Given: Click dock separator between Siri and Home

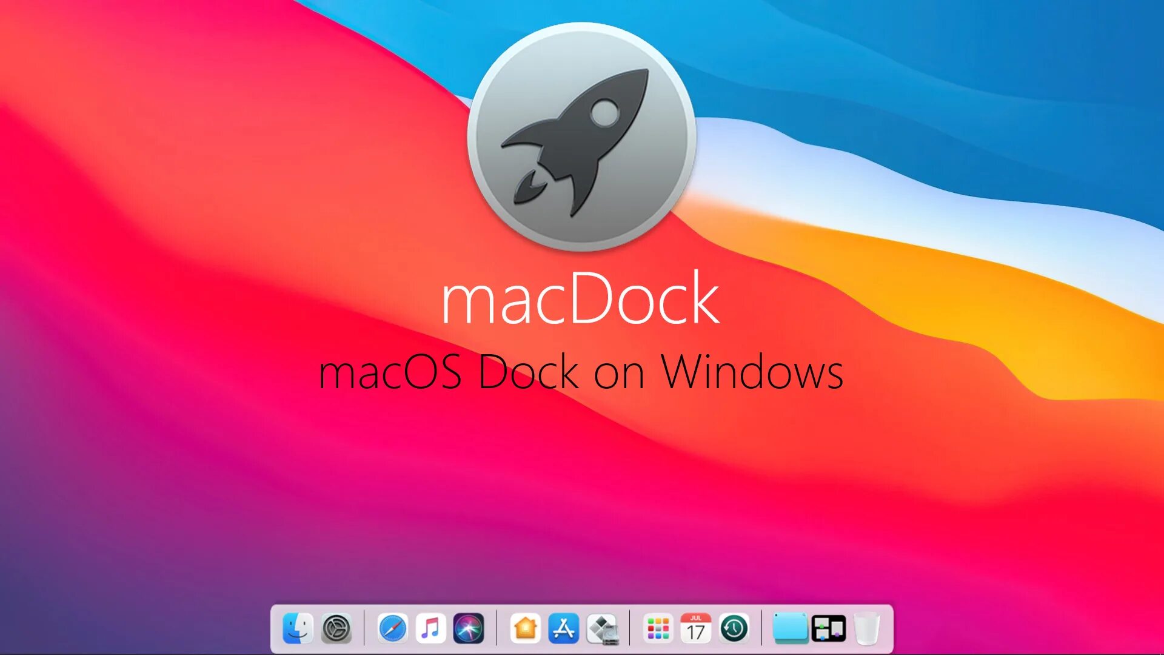Looking at the screenshot, I should click(x=497, y=628).
